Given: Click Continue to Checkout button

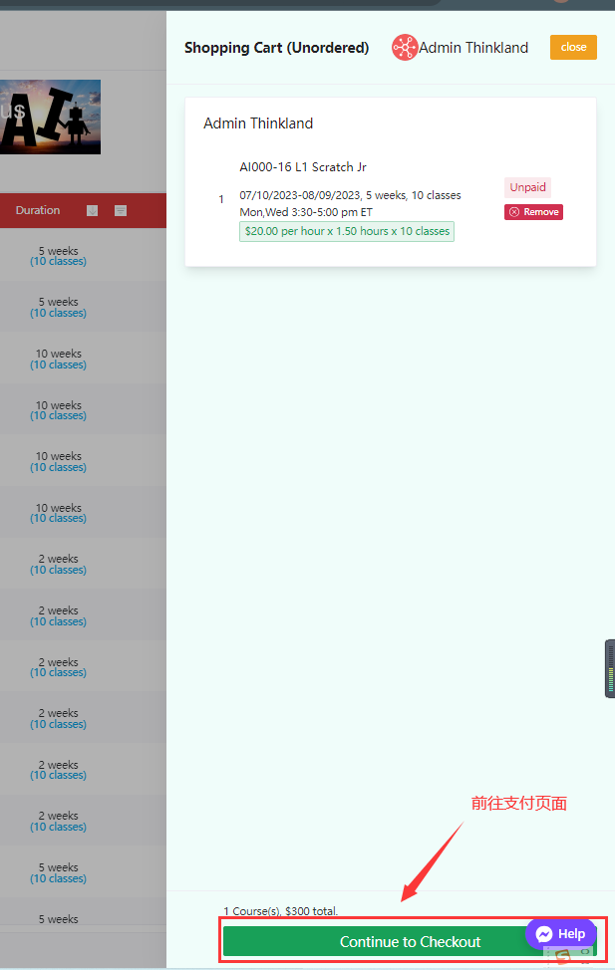Looking at the screenshot, I should click(410, 941).
